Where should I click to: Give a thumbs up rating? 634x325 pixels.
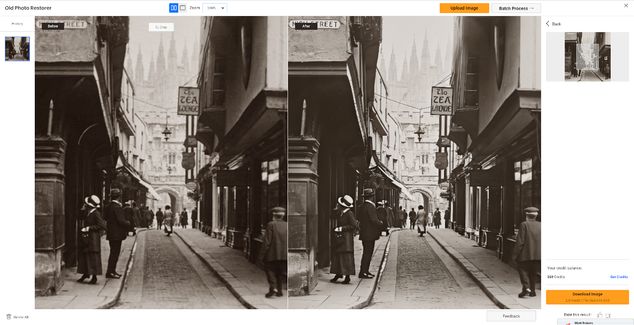point(600,315)
